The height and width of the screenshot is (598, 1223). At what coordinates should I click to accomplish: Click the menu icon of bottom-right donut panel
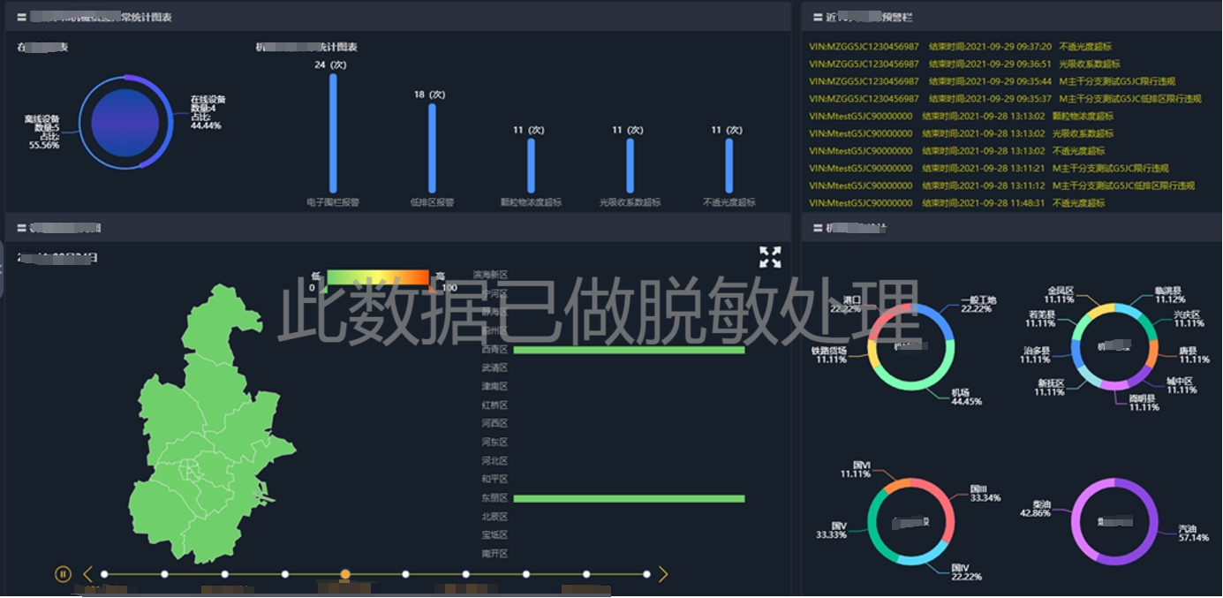click(816, 229)
